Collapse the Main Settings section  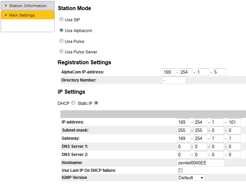(28, 15)
